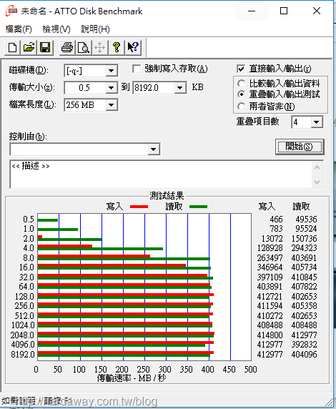Screen dimensions: 336x409
Task: Click read value 404096 in results
Action: coord(304,354)
